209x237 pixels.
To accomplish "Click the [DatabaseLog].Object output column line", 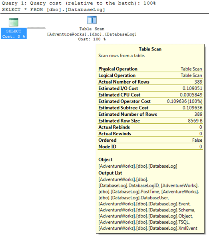I will click(145, 216).
